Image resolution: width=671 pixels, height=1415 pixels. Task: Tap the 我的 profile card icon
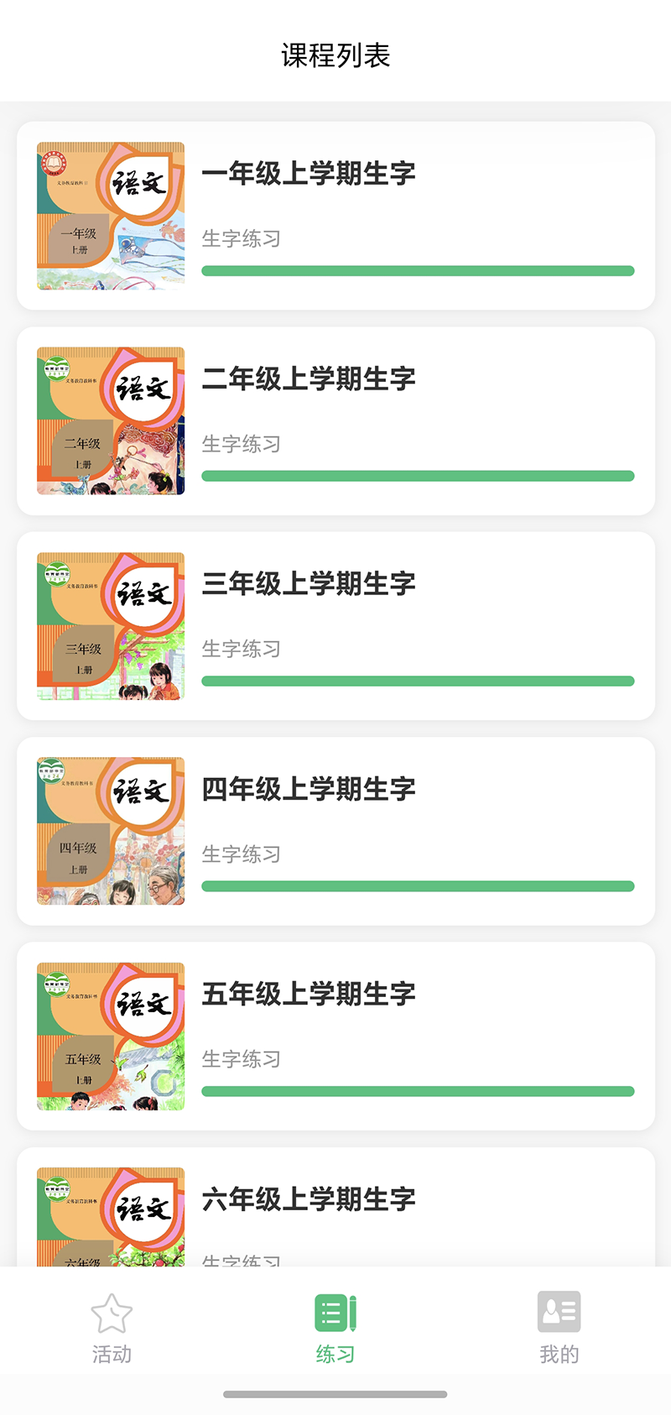coord(559,1311)
